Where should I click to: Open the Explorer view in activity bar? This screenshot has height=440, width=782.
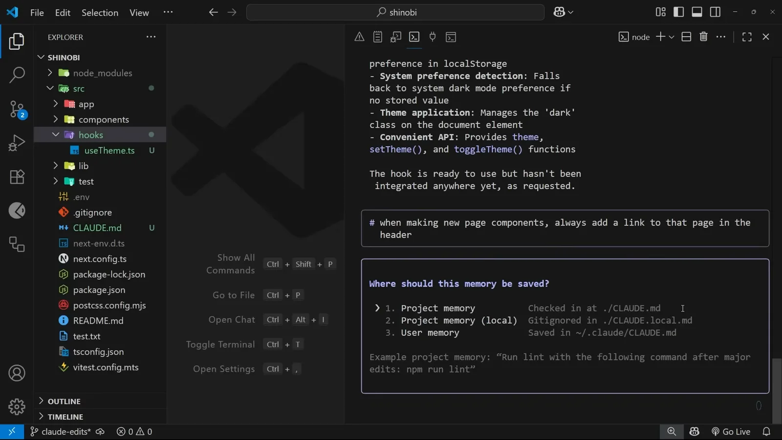[17, 42]
